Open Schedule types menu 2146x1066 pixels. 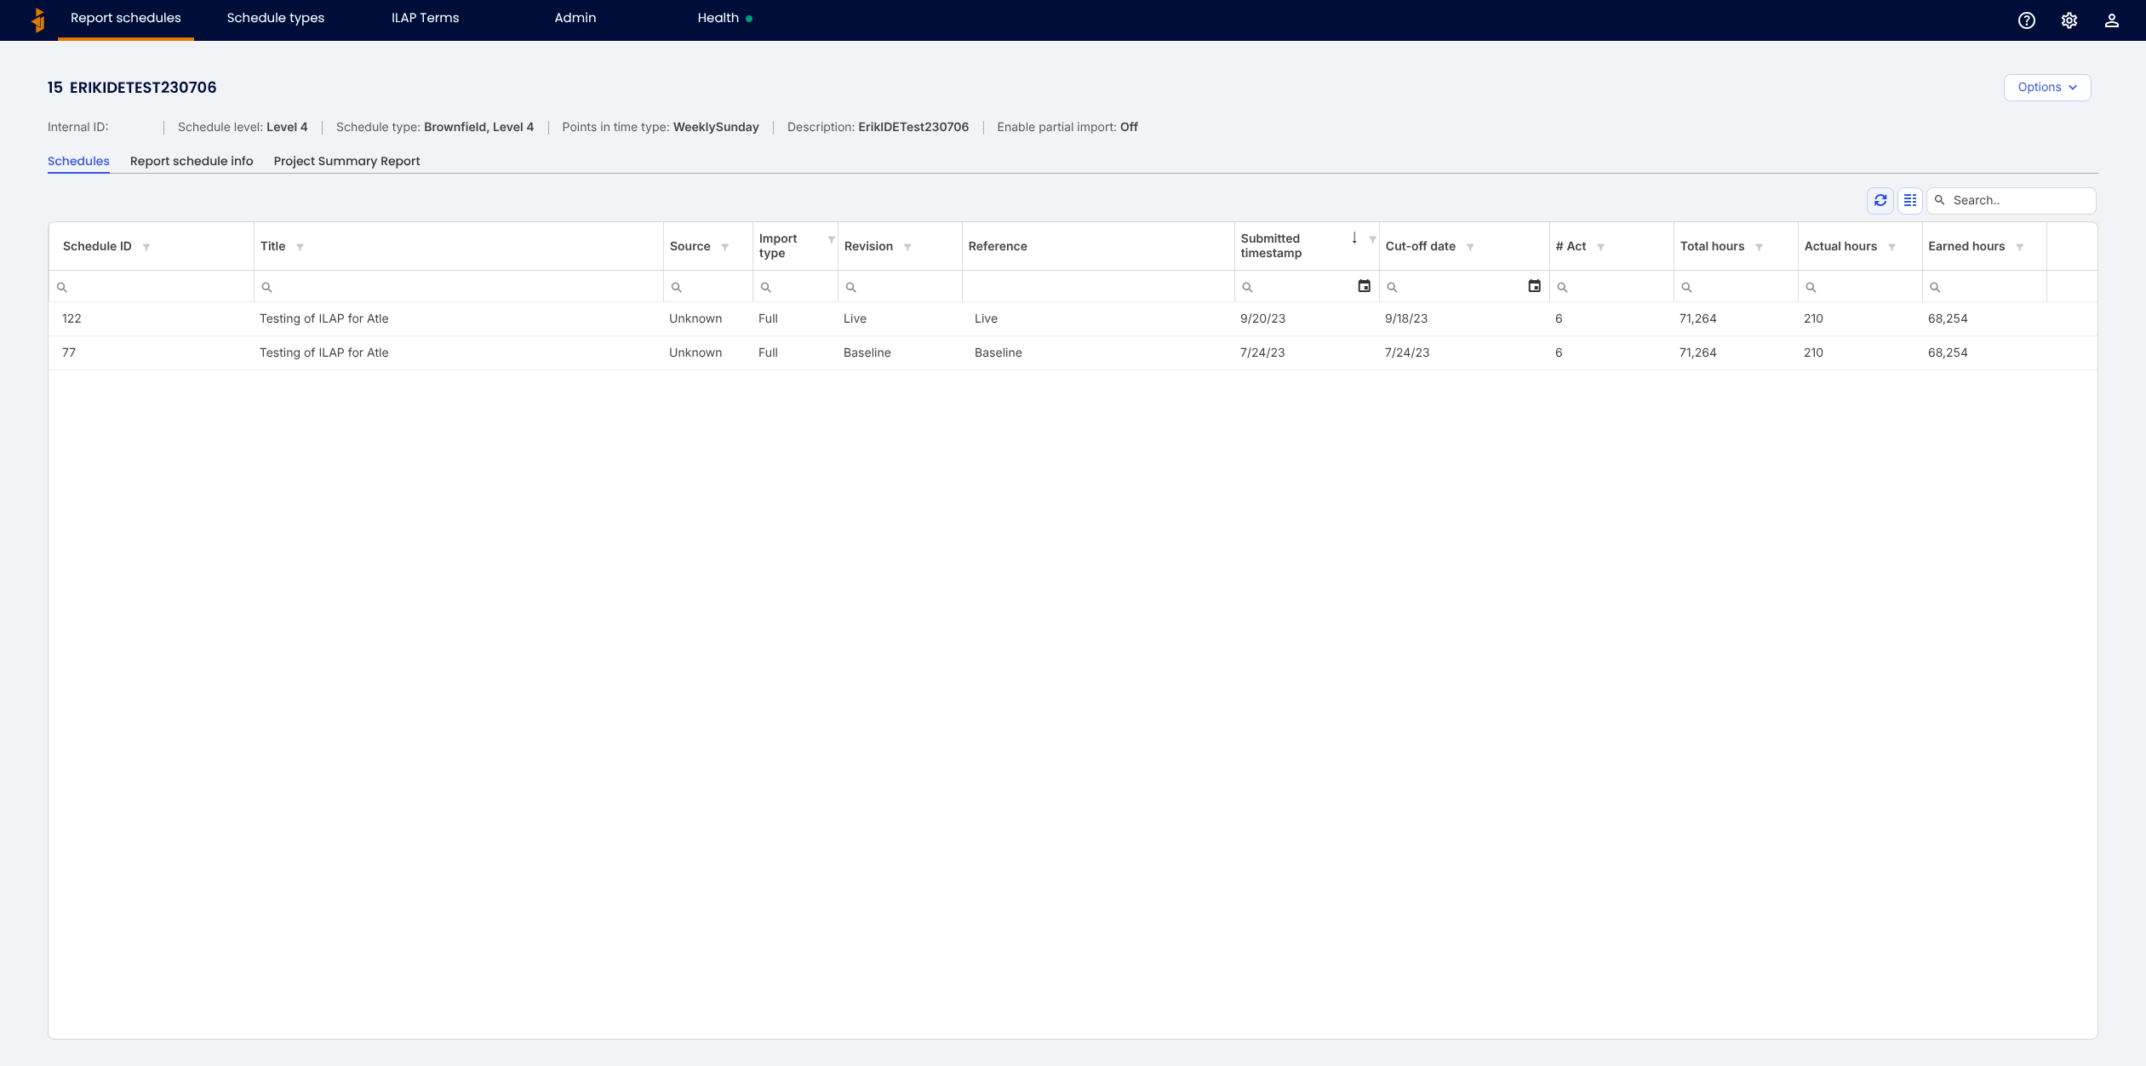coord(276,18)
